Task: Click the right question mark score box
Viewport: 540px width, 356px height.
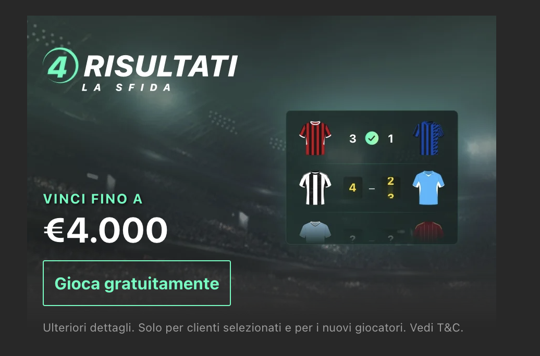Action: (390, 237)
